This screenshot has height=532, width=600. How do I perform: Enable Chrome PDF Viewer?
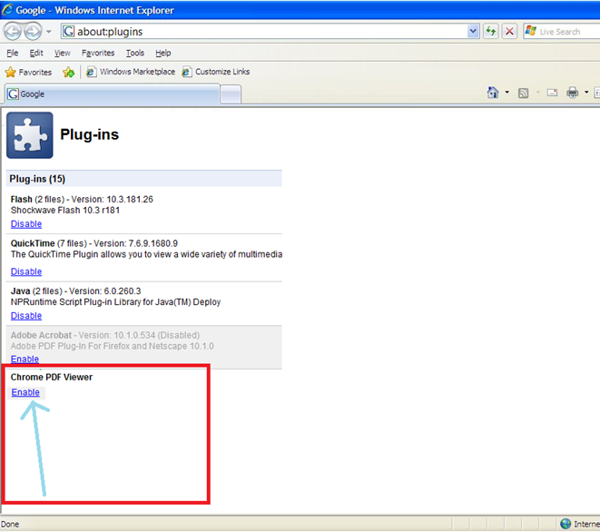coord(25,392)
